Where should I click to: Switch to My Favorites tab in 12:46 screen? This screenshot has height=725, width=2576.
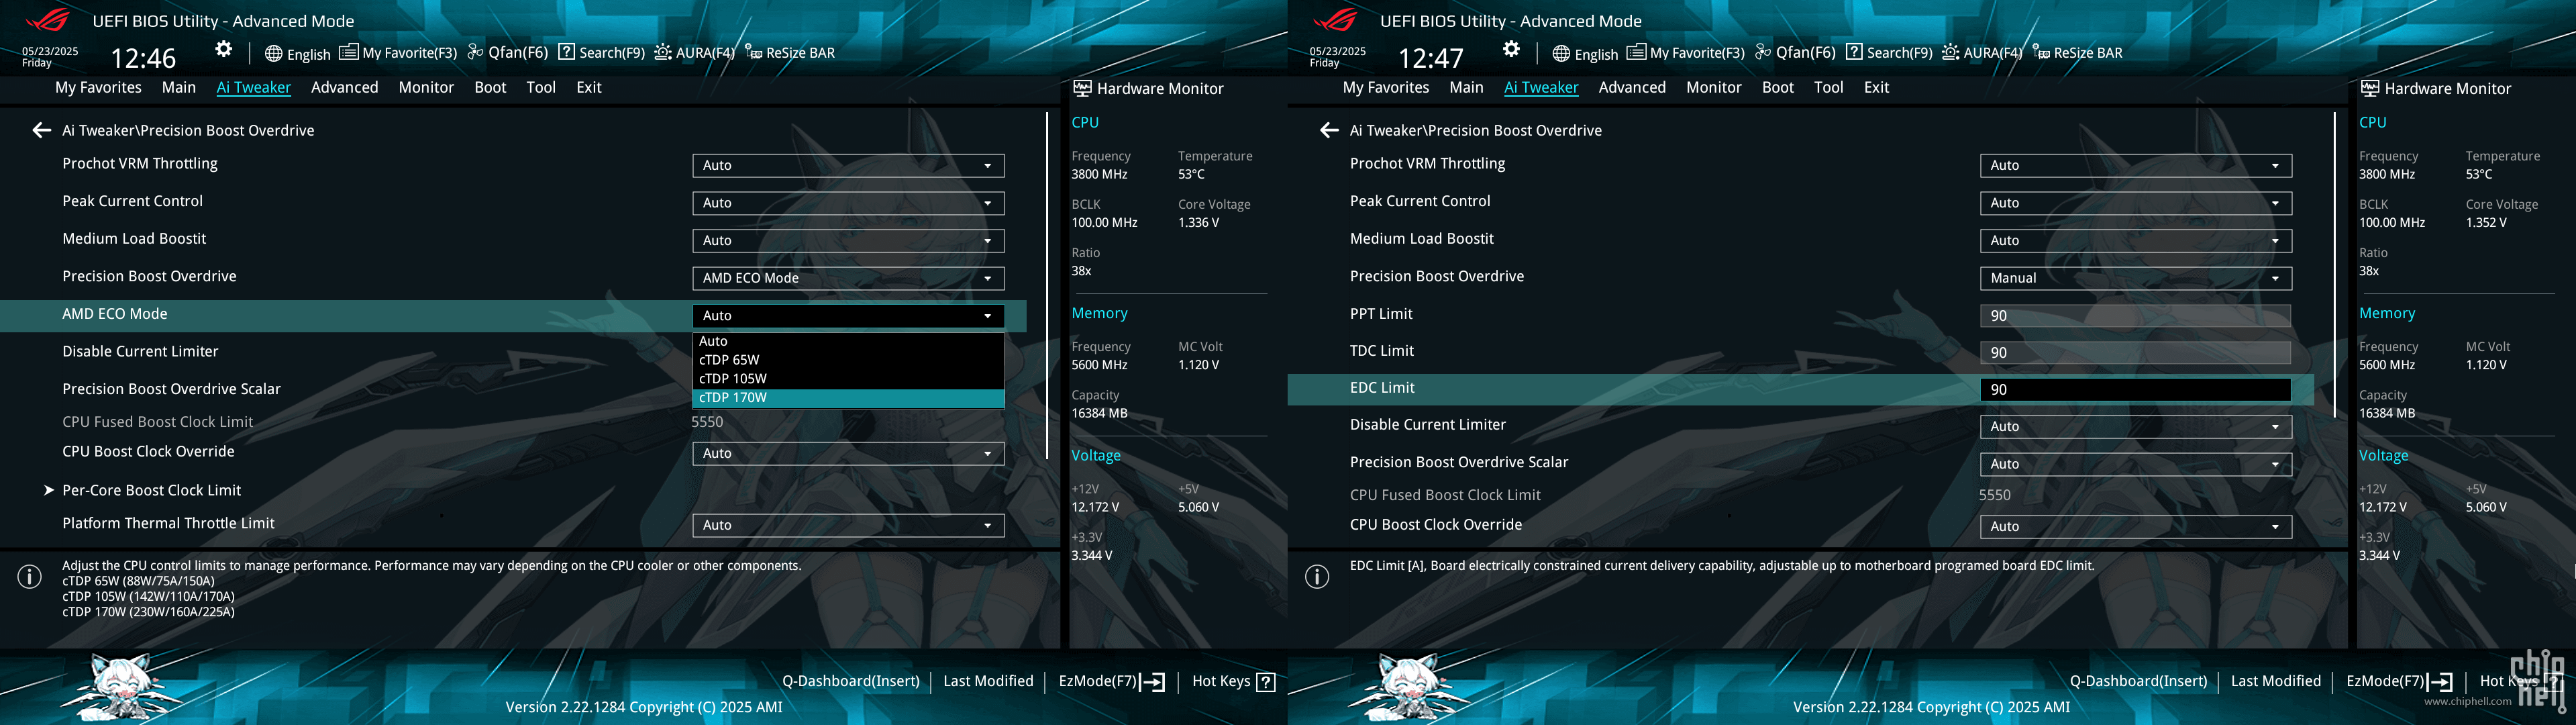point(98,87)
